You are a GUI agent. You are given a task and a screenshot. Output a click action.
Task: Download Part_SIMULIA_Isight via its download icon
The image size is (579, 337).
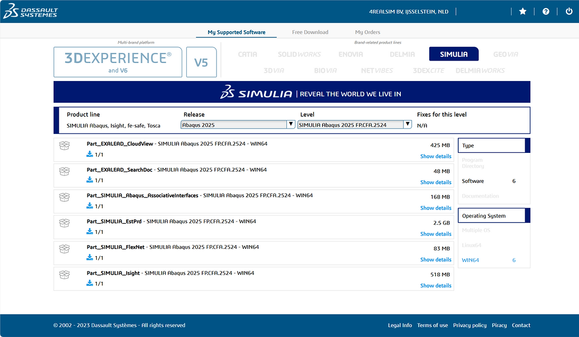click(x=90, y=283)
